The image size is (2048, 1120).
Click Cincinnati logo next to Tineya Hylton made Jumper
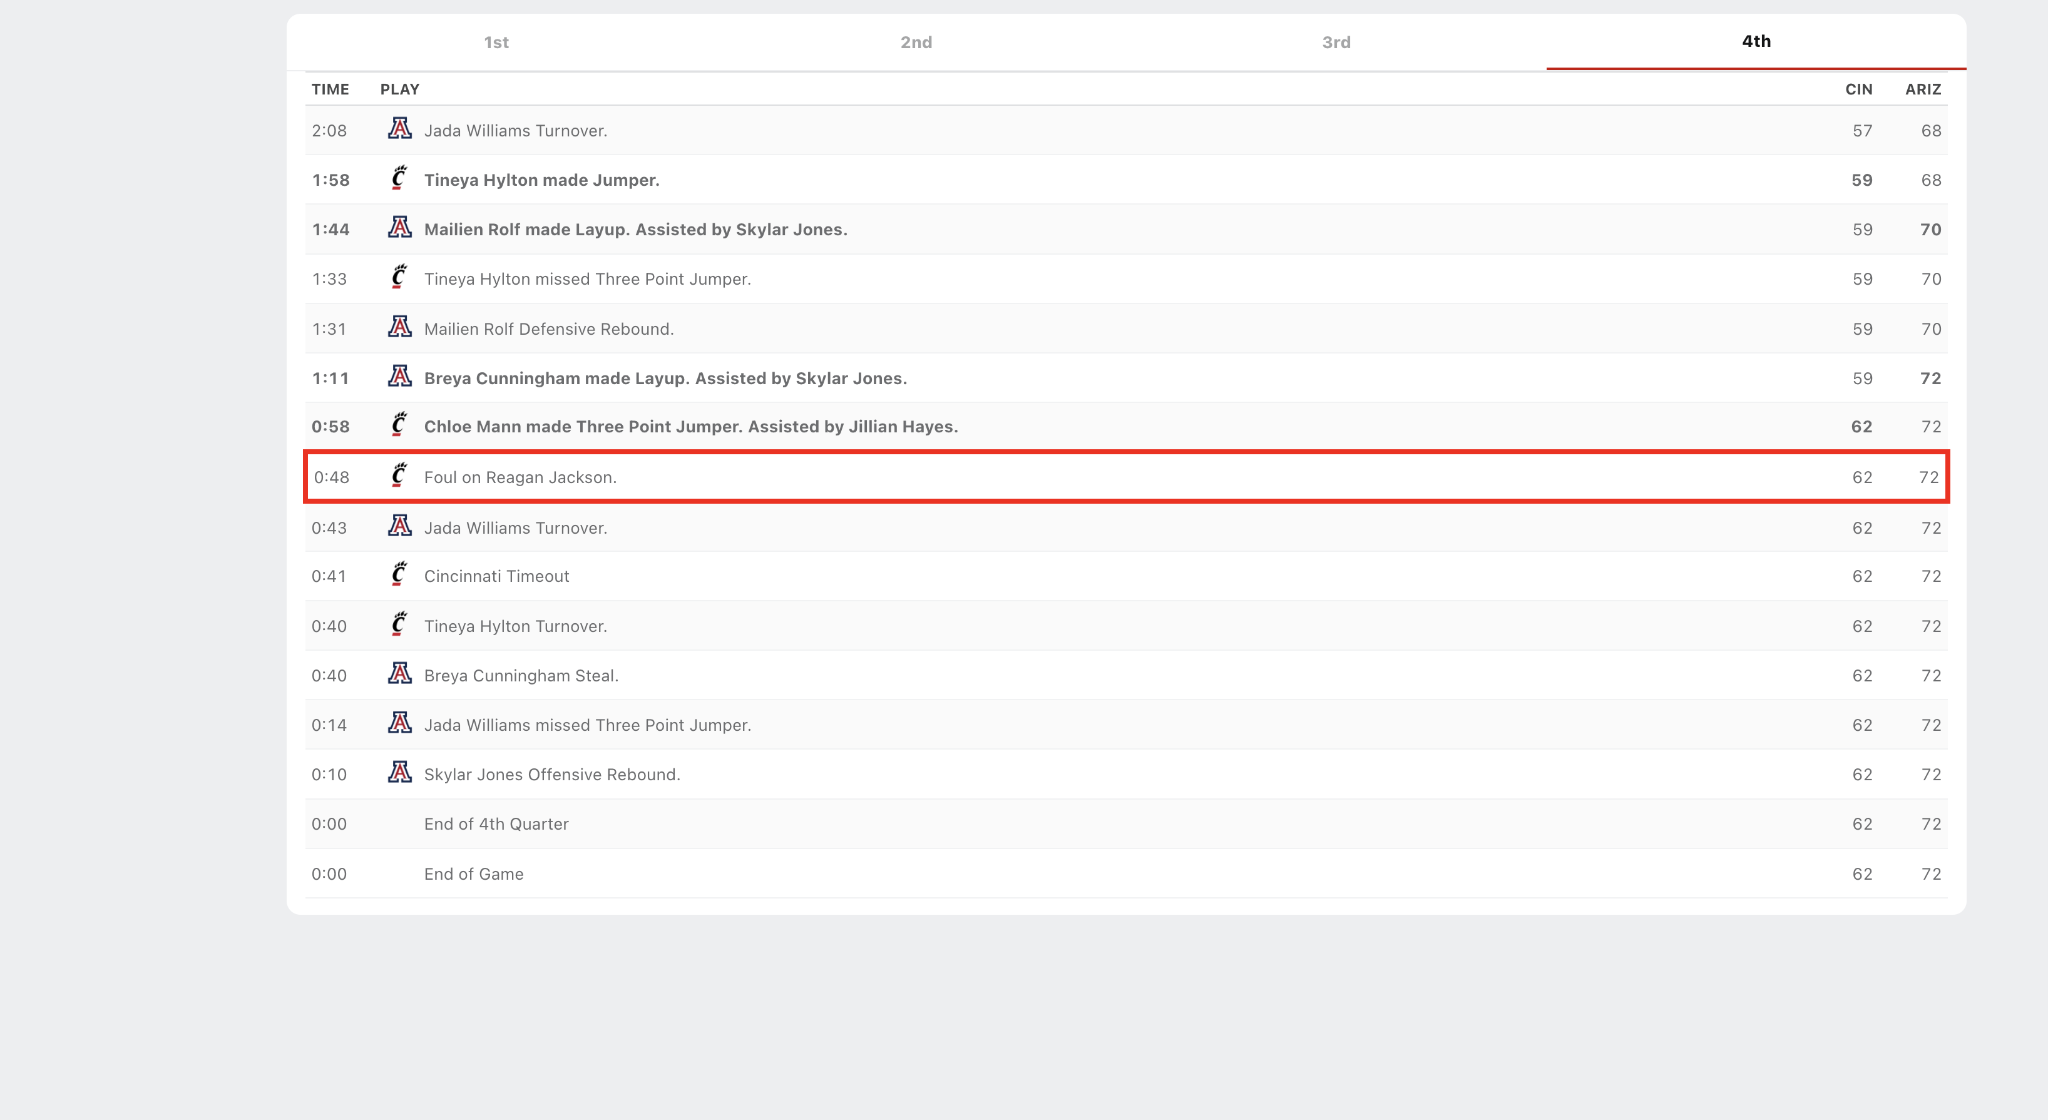tap(399, 178)
